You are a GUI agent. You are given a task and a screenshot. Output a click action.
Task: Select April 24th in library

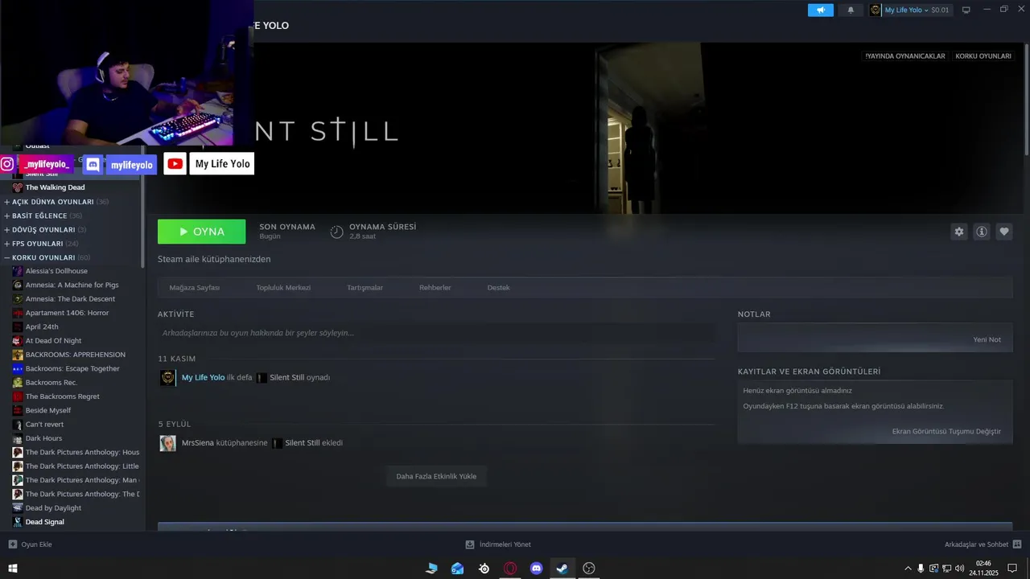tap(42, 326)
